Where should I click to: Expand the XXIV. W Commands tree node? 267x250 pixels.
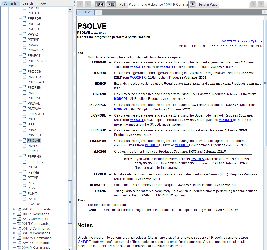click(x=14, y=238)
